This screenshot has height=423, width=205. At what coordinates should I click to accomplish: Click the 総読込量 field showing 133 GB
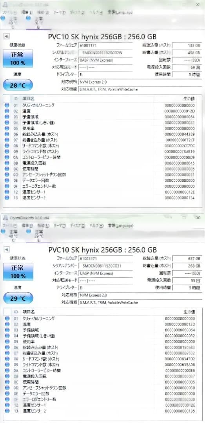pos(187,45)
